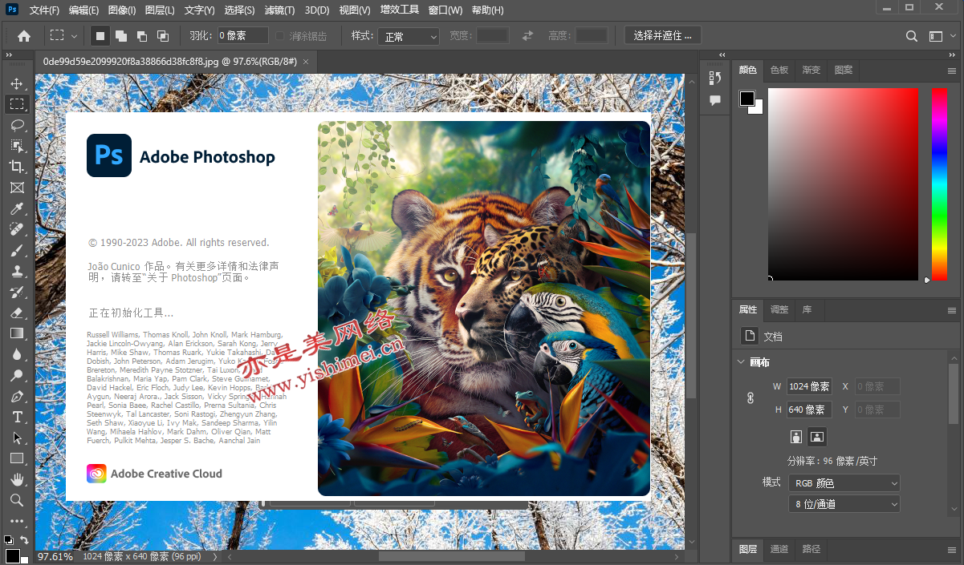Switch to the 色板 tab
Screen dimensions: 964x565
[779, 71]
